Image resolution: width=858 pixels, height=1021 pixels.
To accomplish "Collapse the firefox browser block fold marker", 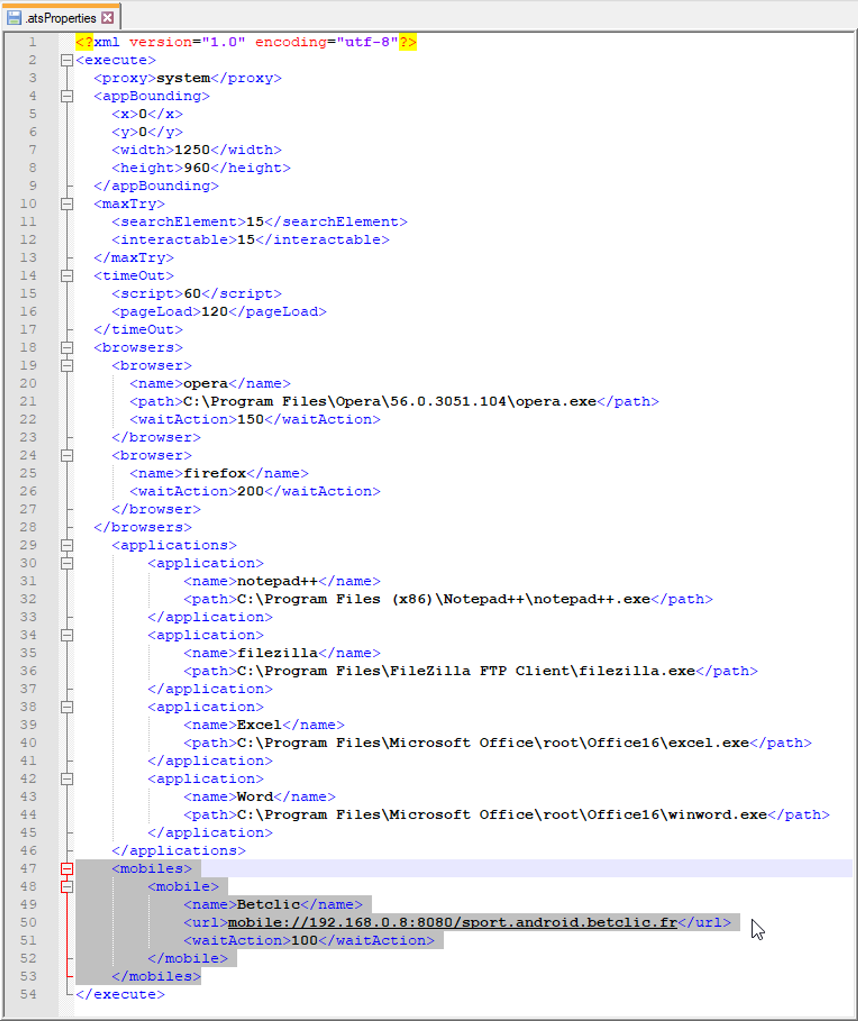I will (x=67, y=456).
